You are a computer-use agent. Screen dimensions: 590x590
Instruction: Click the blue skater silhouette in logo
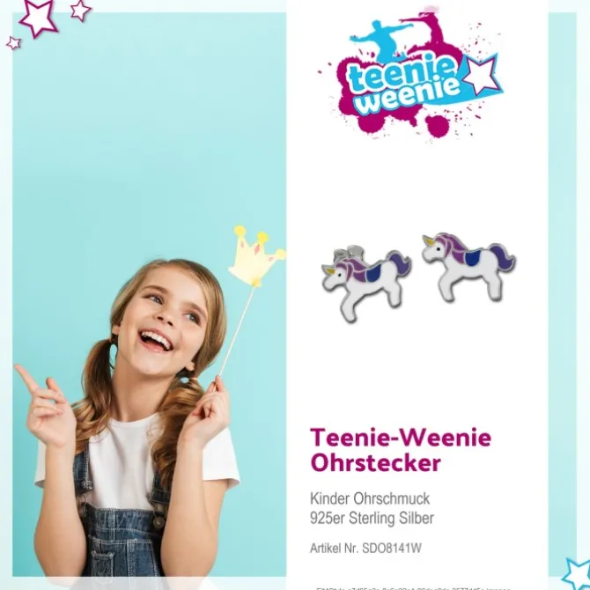pyautogui.click(x=380, y=40)
